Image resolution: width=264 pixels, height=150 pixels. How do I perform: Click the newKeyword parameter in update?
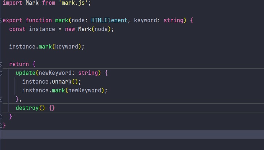coord(55,73)
